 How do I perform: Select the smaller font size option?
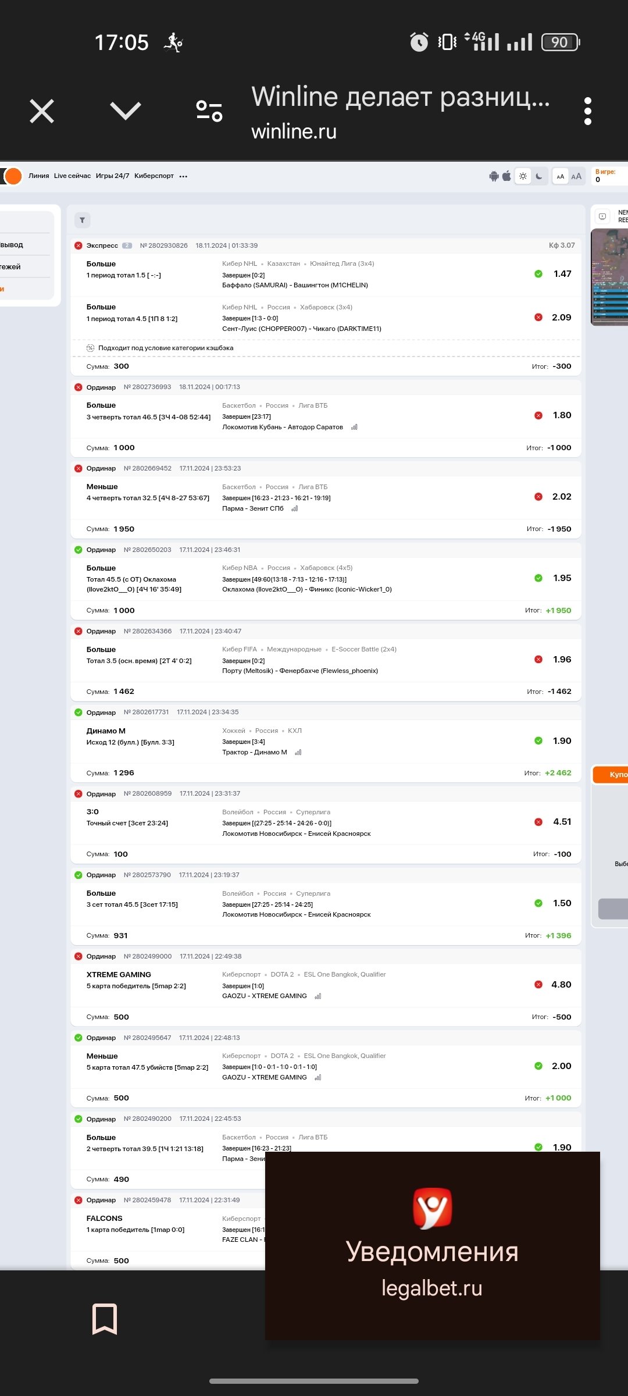[560, 176]
